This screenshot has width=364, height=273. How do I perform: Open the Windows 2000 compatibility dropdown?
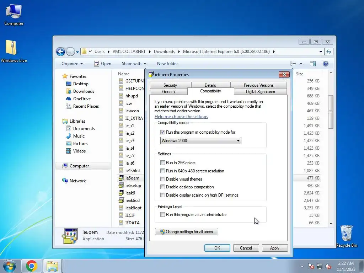pos(200,141)
